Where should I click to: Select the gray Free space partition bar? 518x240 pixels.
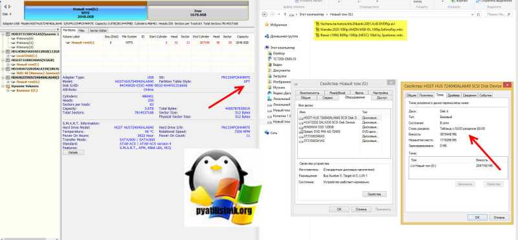(x=198, y=13)
